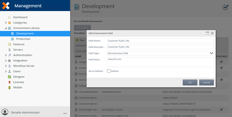Open the user options ellipsis menu

[x=65, y=113]
